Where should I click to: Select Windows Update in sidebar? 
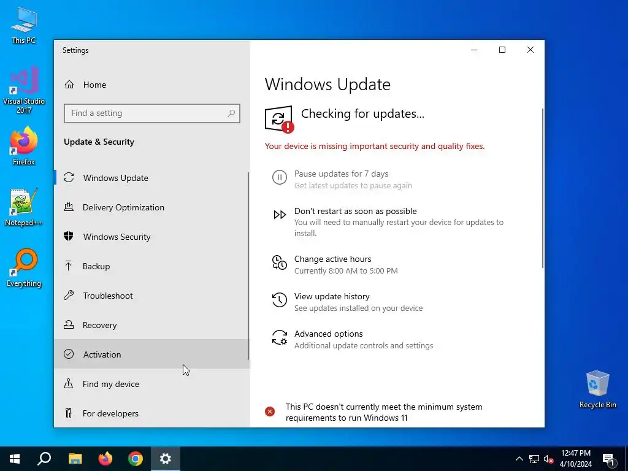click(152, 178)
